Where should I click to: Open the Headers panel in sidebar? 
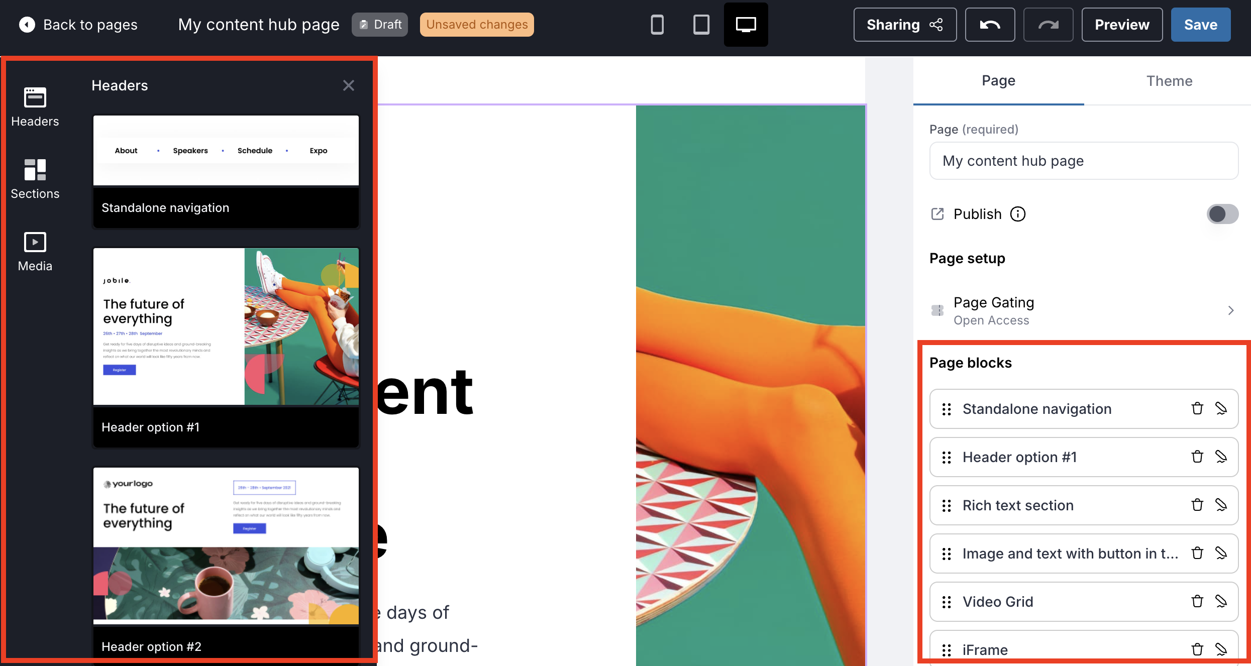tap(35, 107)
